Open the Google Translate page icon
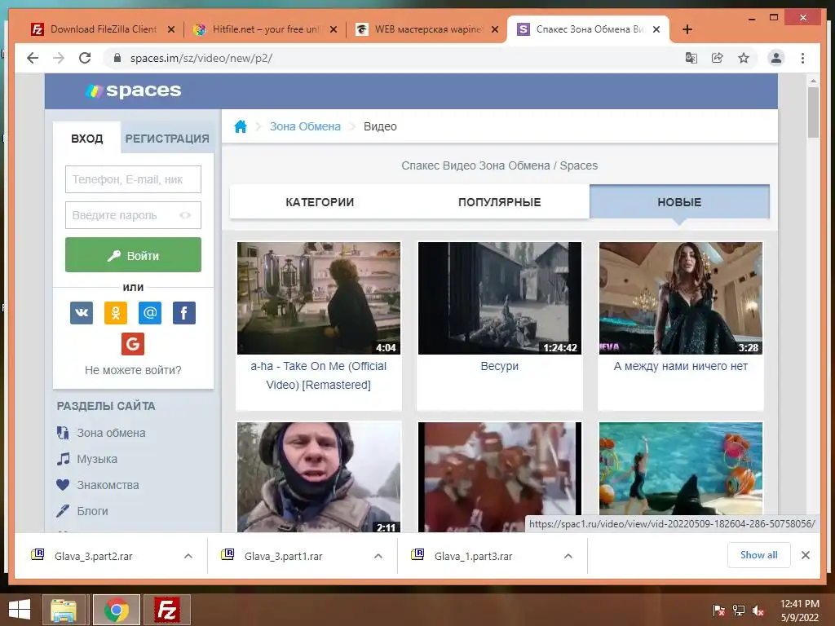The height and width of the screenshot is (626, 835). point(691,58)
